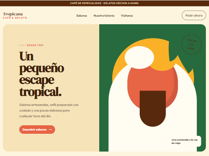The image size is (209, 156).
Task: Click the Pedir ahora button
Action: (x=194, y=15)
